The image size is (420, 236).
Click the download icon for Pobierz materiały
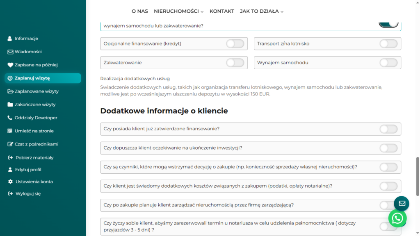pos(10,158)
